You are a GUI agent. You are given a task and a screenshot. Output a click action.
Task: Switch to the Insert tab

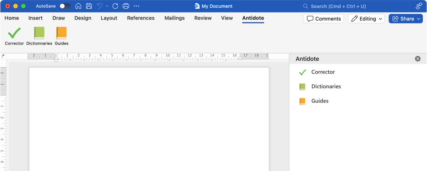35,18
